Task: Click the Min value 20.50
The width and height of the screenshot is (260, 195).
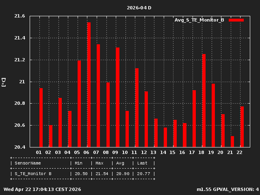Action: pyautogui.click(x=81, y=174)
